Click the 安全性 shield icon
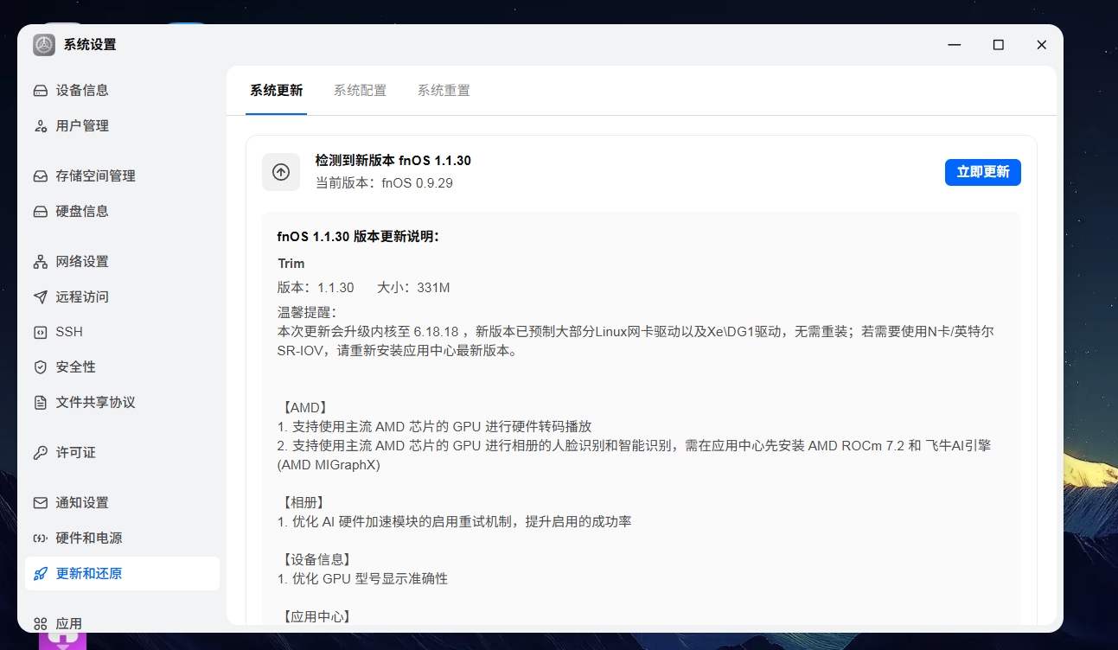 41,367
